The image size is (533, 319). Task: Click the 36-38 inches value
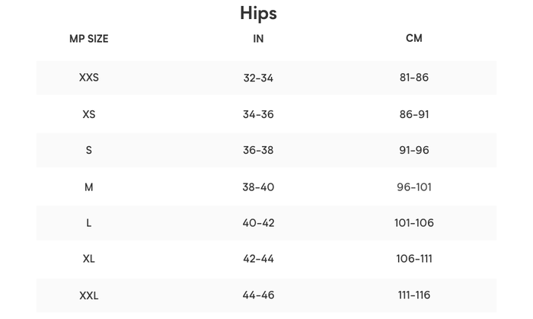(258, 150)
